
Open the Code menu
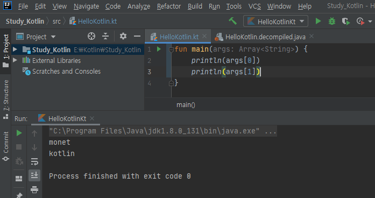pos(113,6)
